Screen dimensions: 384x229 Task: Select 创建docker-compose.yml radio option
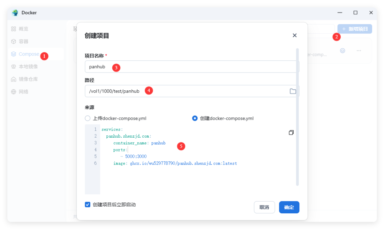tap(195, 118)
